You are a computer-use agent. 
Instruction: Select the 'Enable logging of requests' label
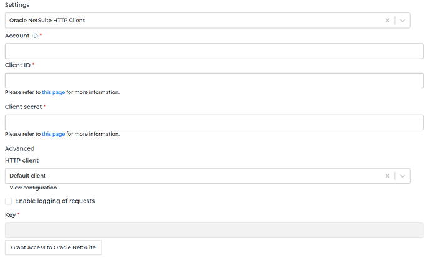coord(55,201)
